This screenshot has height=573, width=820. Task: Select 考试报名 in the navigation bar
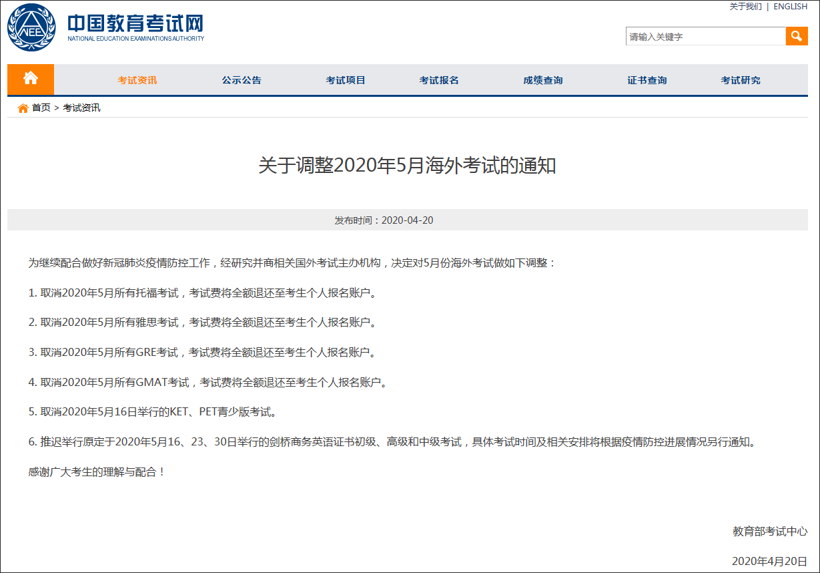coord(439,80)
